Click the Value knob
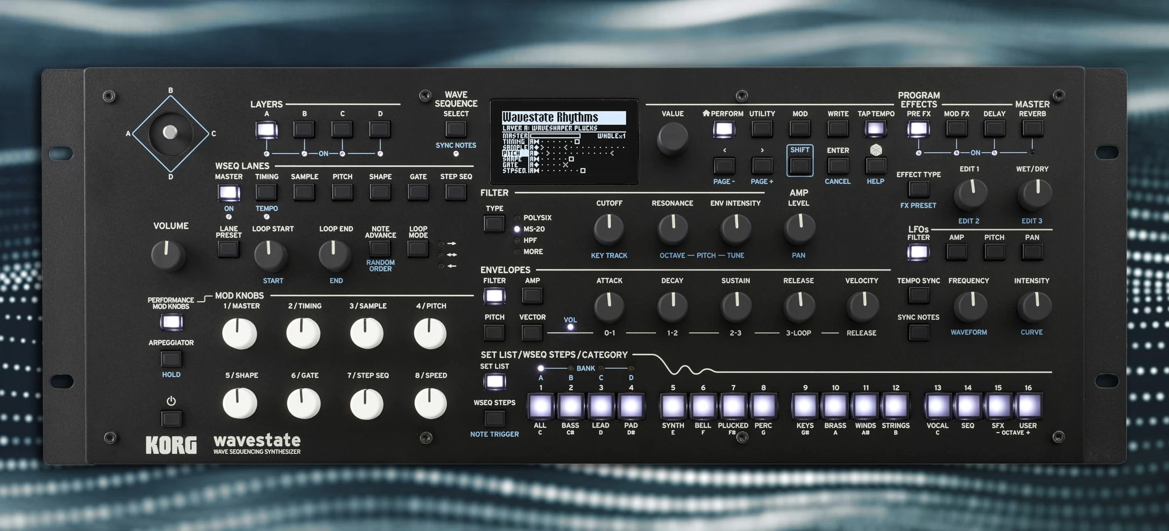 click(x=672, y=138)
